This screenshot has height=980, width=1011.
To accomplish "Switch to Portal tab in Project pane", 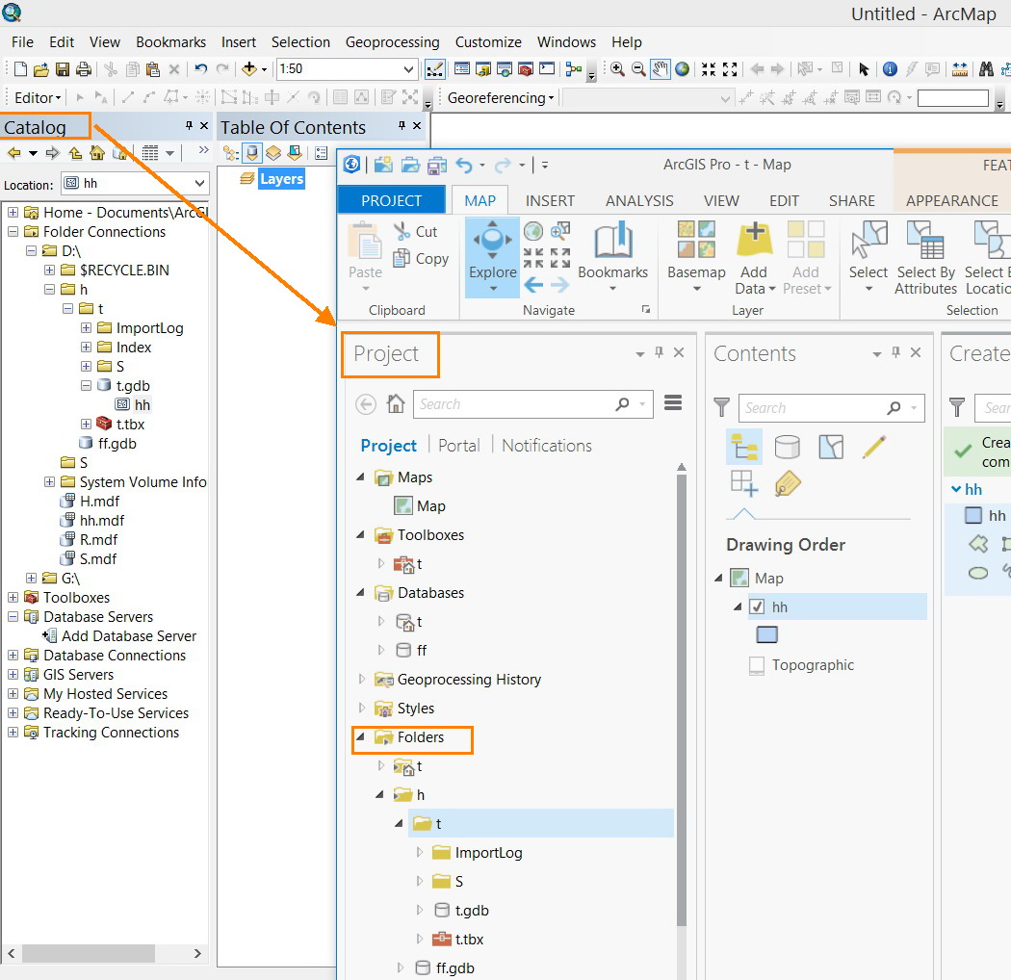I will (x=459, y=446).
